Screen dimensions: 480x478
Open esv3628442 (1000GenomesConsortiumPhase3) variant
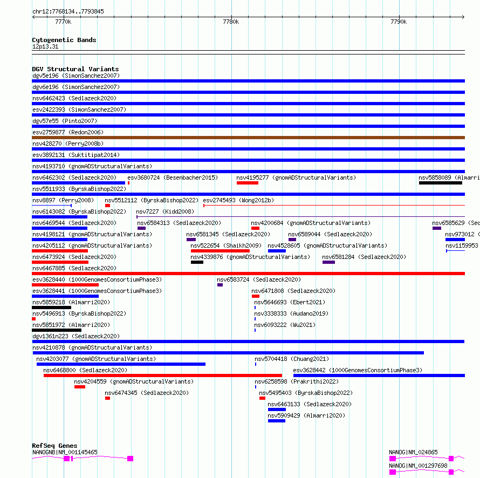(x=358, y=370)
